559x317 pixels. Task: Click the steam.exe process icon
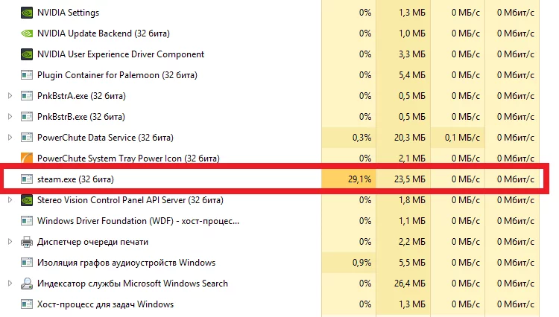coord(27,179)
